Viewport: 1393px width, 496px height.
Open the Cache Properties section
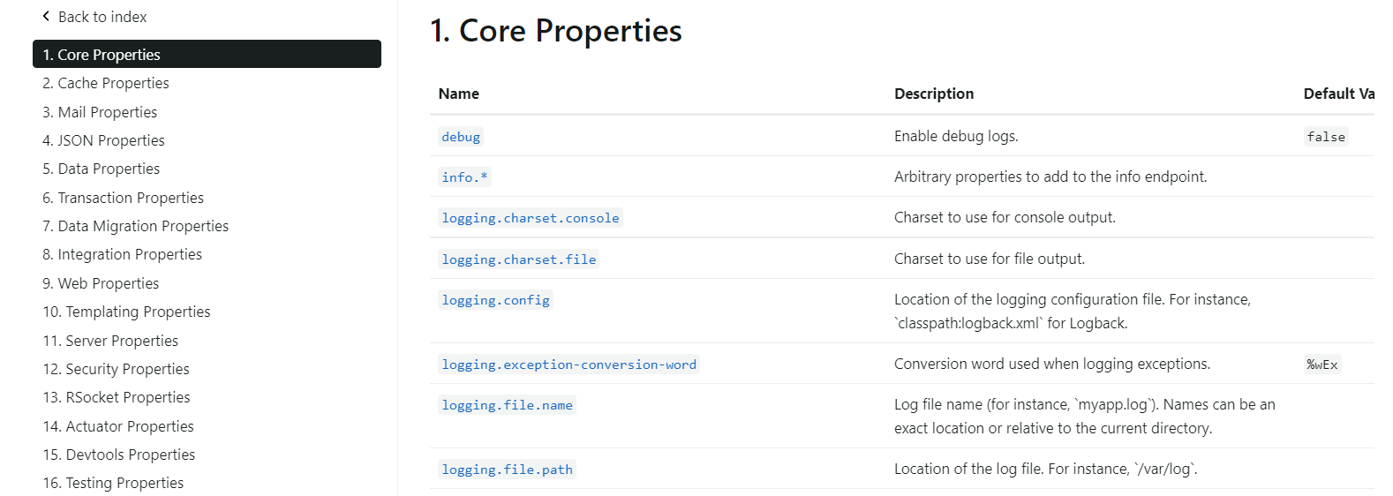tap(106, 83)
